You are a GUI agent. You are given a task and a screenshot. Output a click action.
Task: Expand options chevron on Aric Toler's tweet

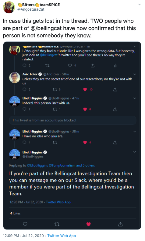[x=135, y=74]
